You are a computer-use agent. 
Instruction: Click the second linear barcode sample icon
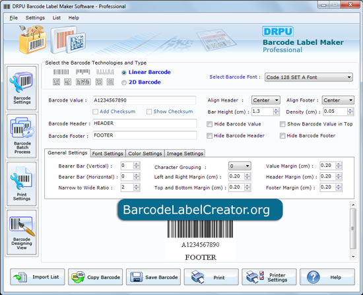point(82,72)
